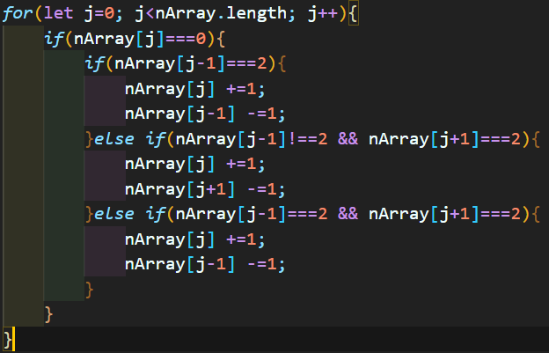Click the line 'if(nArray[j-1]===2){'
Viewport: 549px width, 353px height.
pyautogui.click(x=186, y=63)
